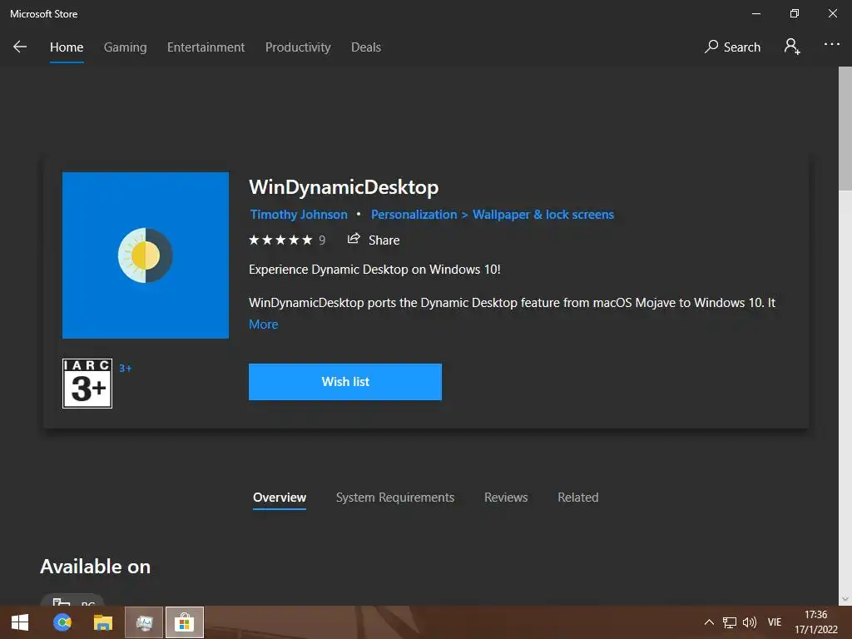The height and width of the screenshot is (639, 852).
Task: Open the network status tray icon
Action: tap(730, 622)
